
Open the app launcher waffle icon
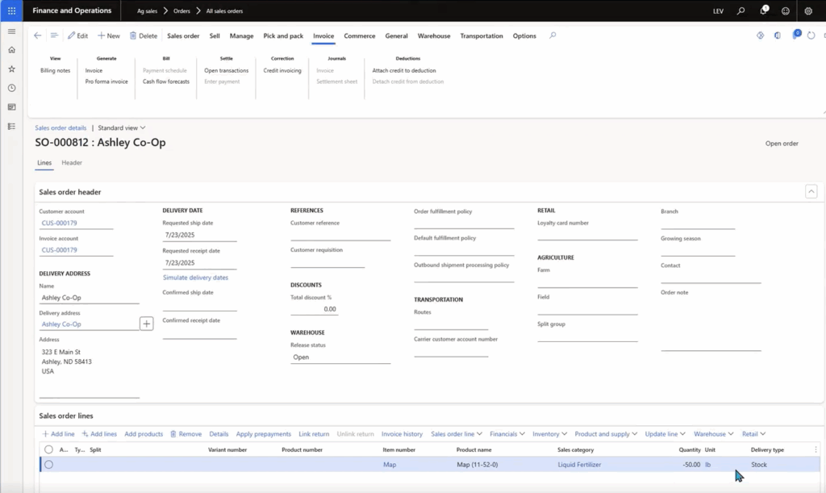coord(11,10)
